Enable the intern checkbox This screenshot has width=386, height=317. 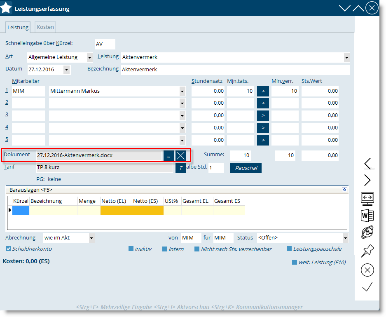point(165,249)
